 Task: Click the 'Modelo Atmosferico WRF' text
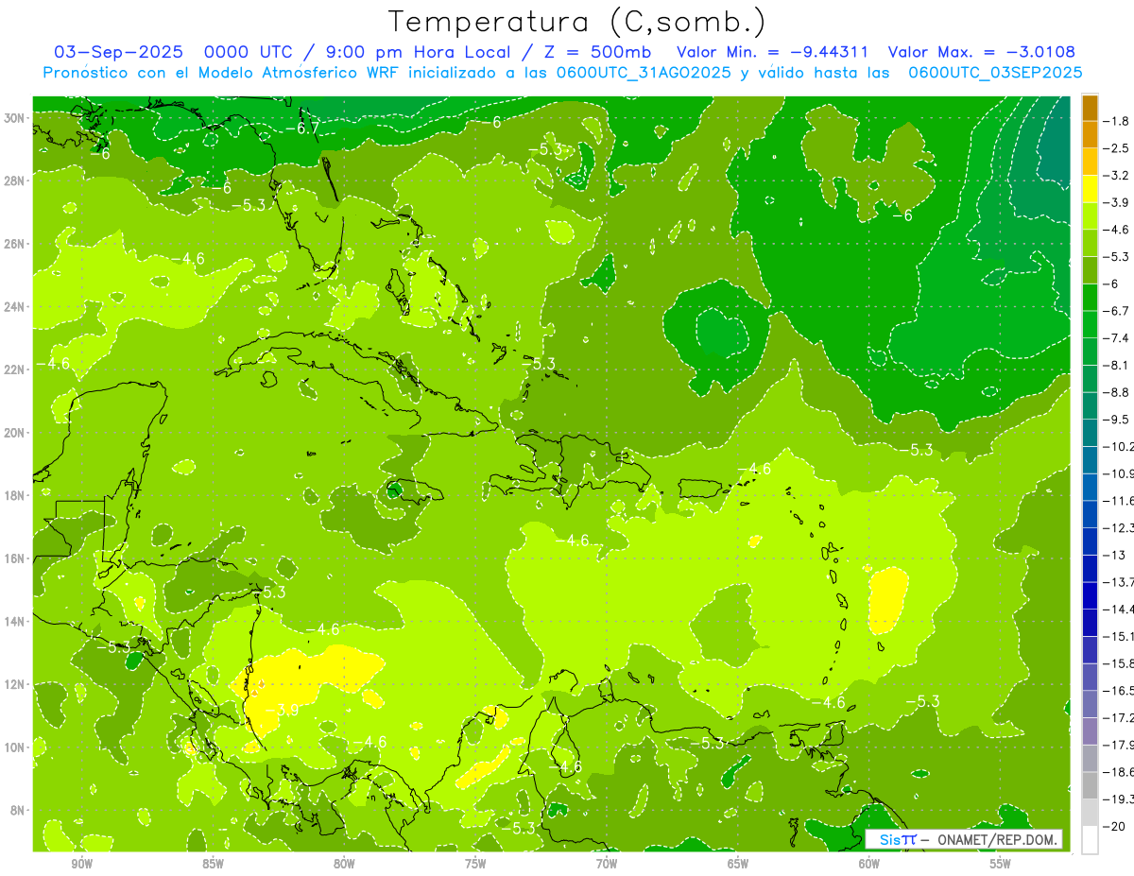[x=298, y=73]
